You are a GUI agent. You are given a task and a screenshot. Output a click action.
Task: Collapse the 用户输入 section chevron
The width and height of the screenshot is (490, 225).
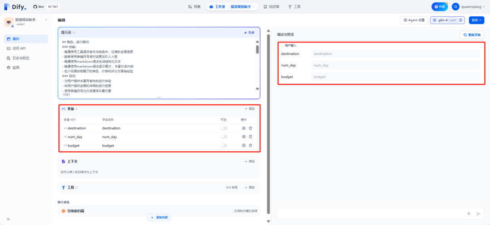click(x=283, y=46)
